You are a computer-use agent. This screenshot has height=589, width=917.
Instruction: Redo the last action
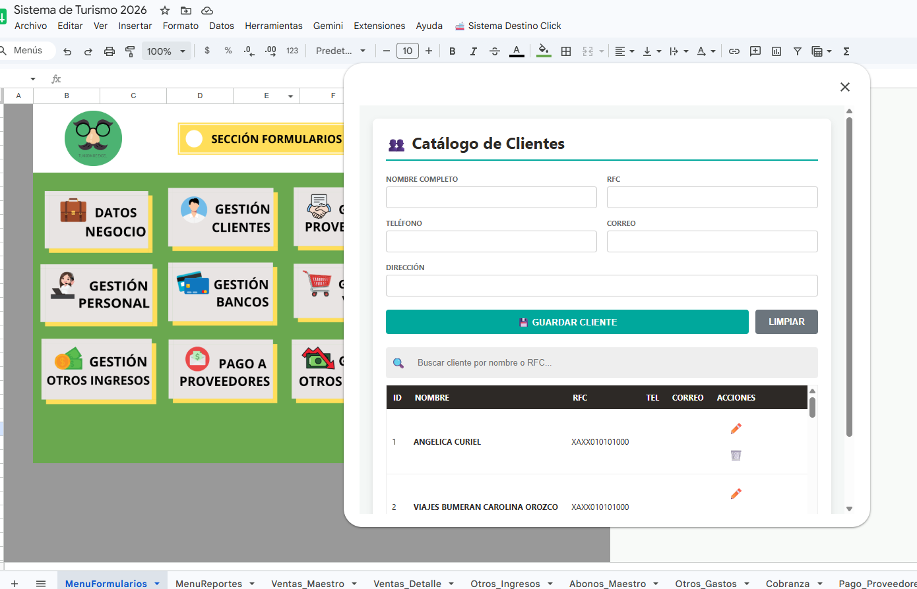click(x=88, y=51)
